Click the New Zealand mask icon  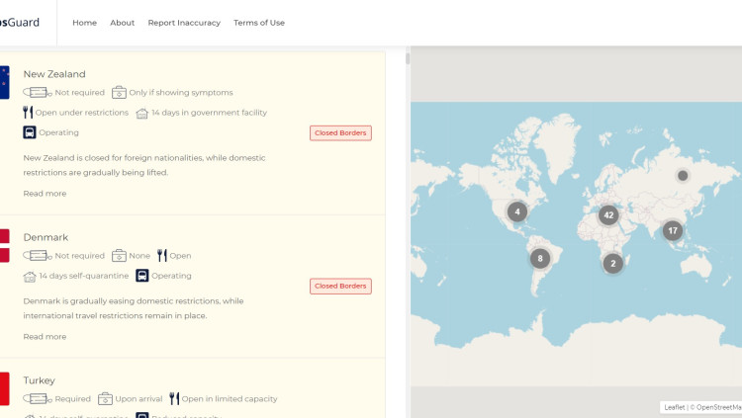(x=37, y=93)
